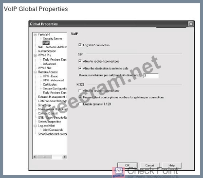
Task: Click the maximum invitations per call field
Action: tap(151, 75)
